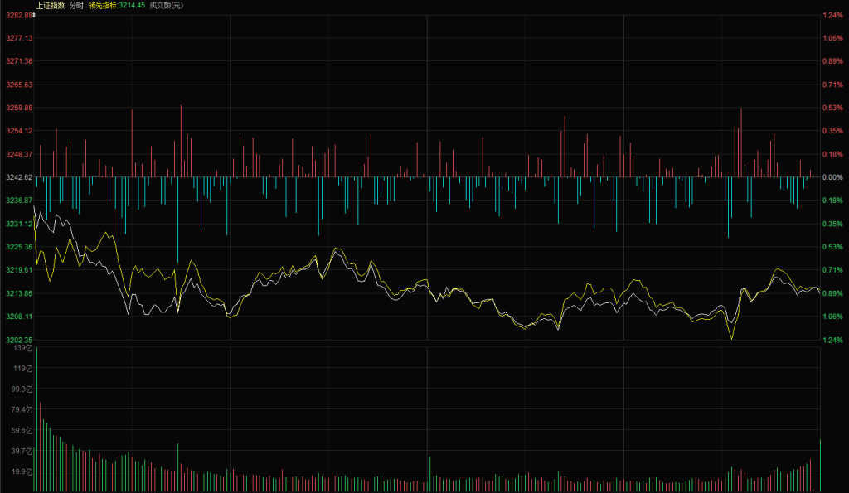
Task: Click the 3202.35 bottom price label
Action: (17, 340)
